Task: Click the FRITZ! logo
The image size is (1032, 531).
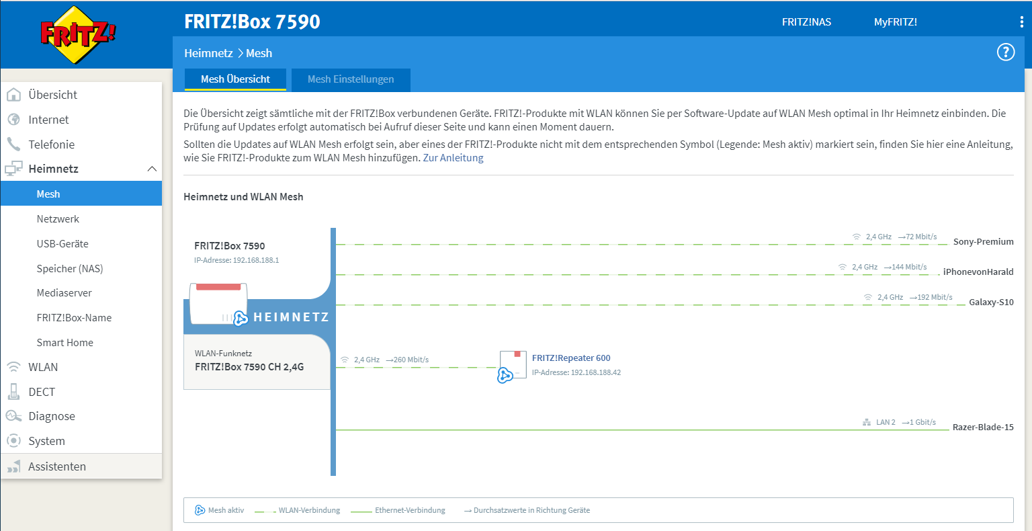Action: (x=78, y=34)
